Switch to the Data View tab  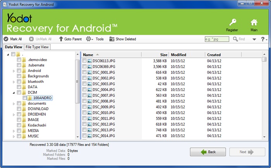pyautogui.click(x=14, y=47)
